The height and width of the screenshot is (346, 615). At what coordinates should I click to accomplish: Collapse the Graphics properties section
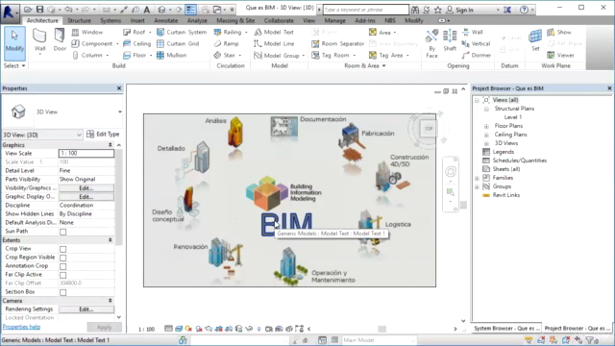(111, 145)
